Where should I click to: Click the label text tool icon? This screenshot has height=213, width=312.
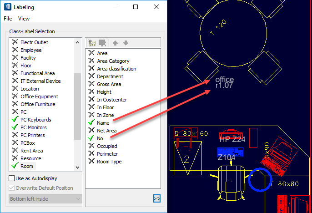click(x=92, y=43)
